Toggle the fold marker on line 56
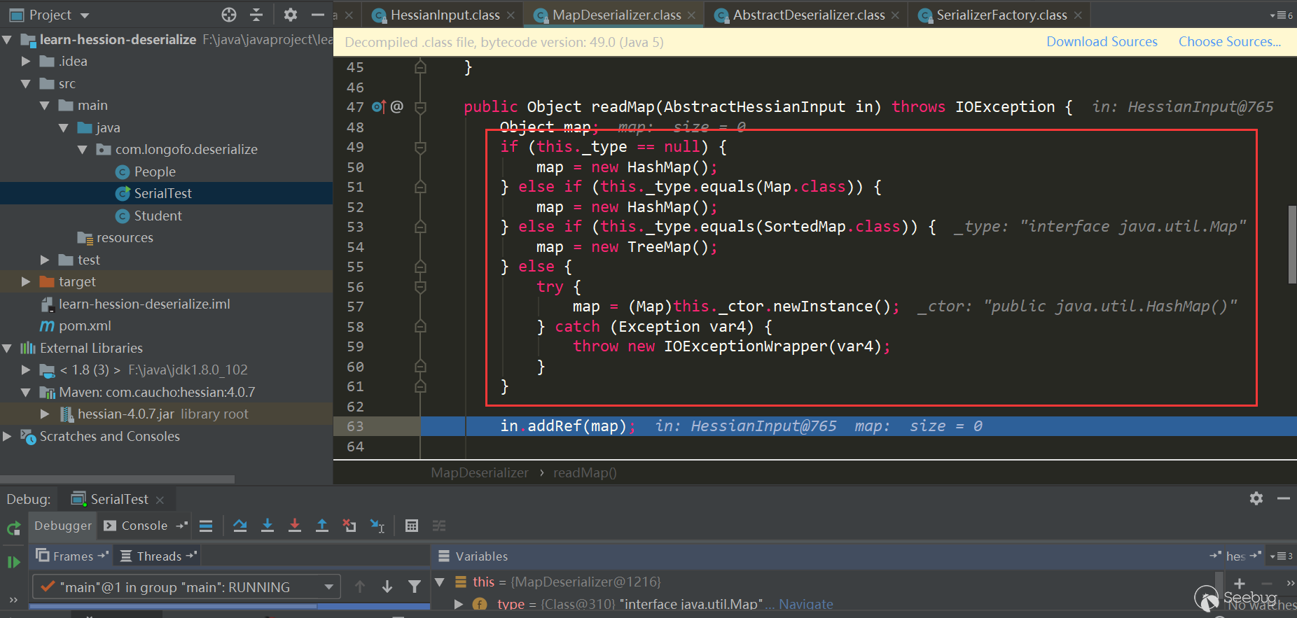This screenshot has height=618, width=1297. coord(420,287)
